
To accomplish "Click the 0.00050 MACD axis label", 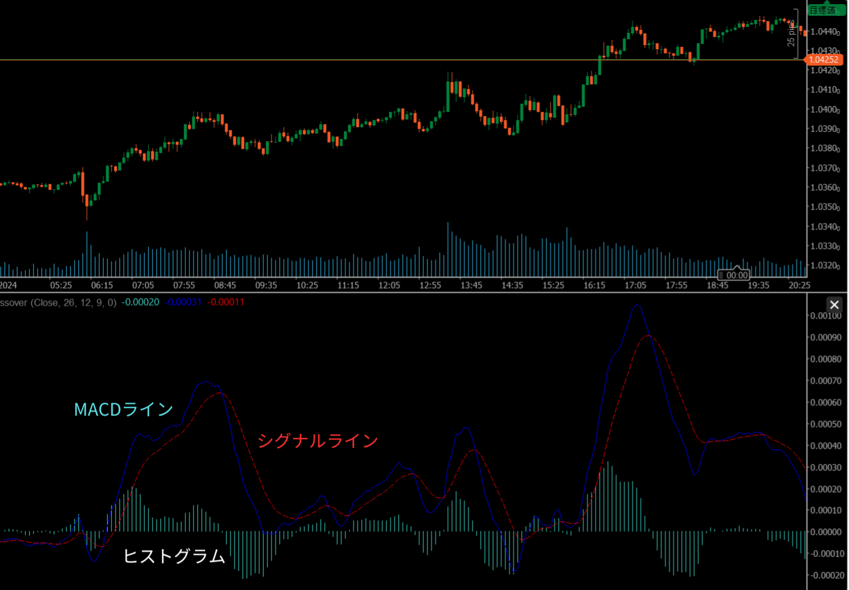I will click(x=826, y=424).
